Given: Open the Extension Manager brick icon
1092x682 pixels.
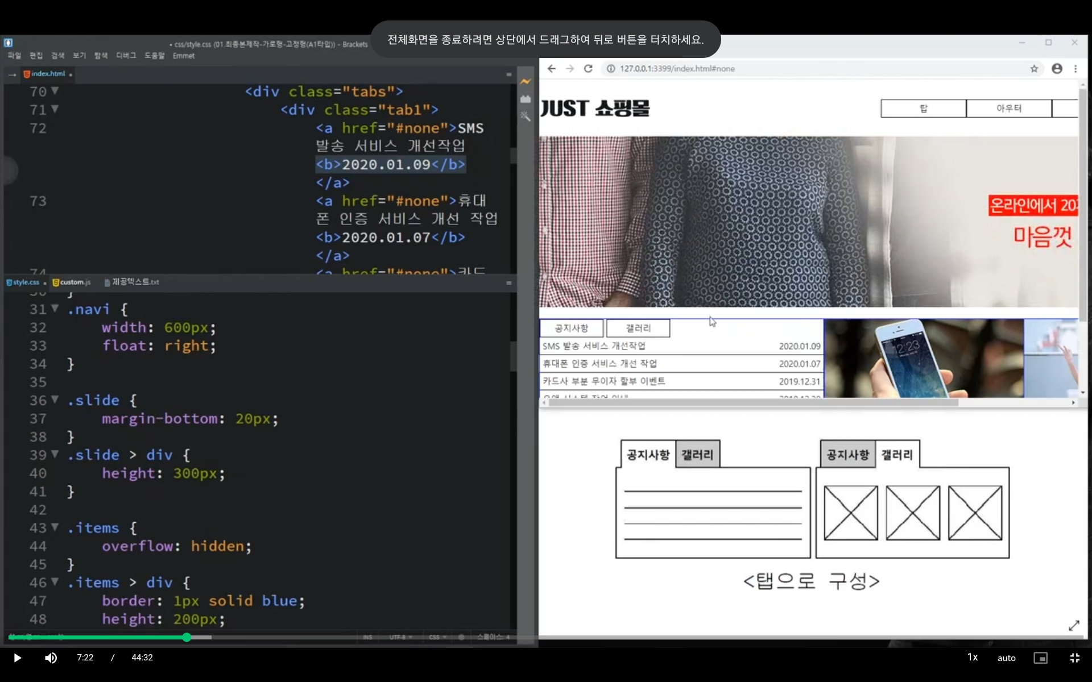Looking at the screenshot, I should click(526, 99).
